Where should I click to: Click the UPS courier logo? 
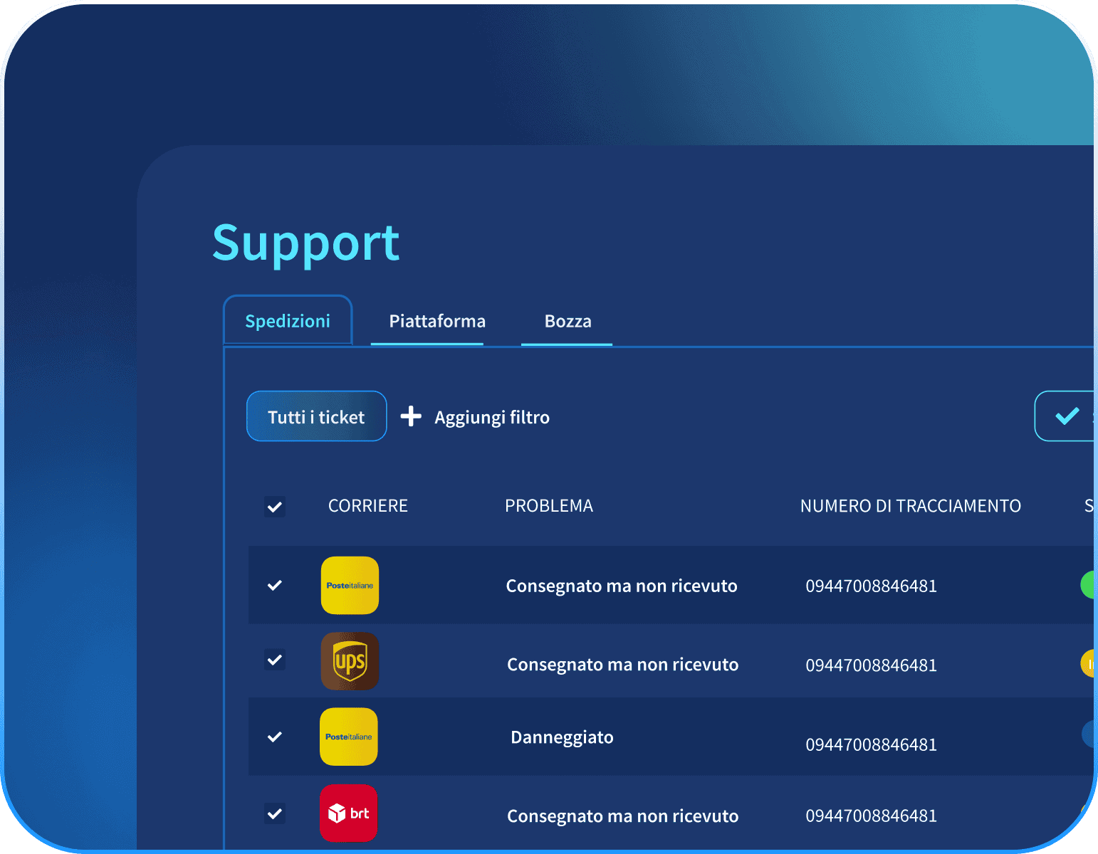coord(350,661)
